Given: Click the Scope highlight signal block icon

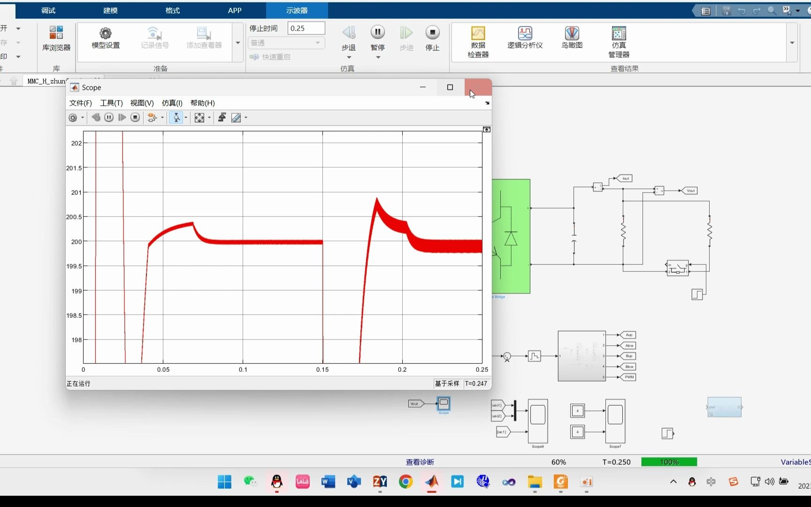Looking at the screenshot, I should (152, 118).
